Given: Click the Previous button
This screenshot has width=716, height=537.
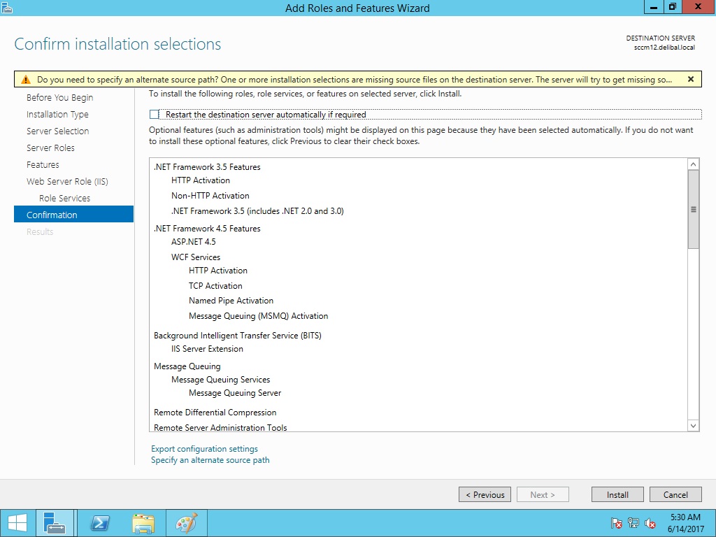Looking at the screenshot, I should [485, 495].
